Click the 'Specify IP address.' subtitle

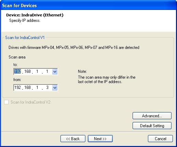[x=25, y=21]
